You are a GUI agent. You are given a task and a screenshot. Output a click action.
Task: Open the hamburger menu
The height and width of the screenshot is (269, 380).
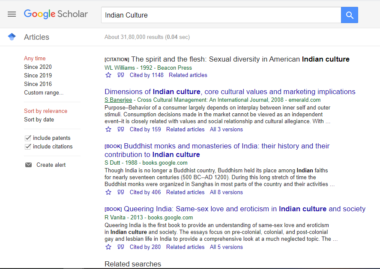(x=12, y=14)
